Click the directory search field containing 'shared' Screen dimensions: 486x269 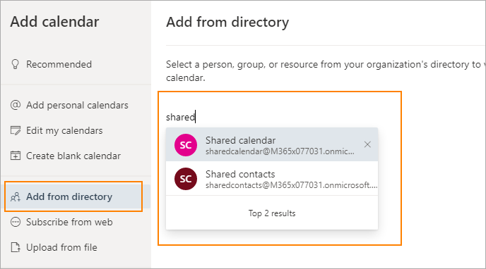pos(272,117)
